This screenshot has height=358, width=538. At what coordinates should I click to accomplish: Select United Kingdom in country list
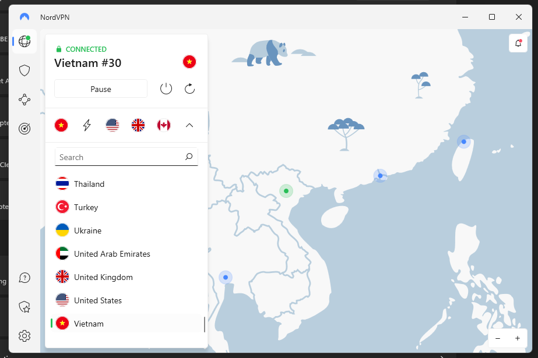(126, 277)
